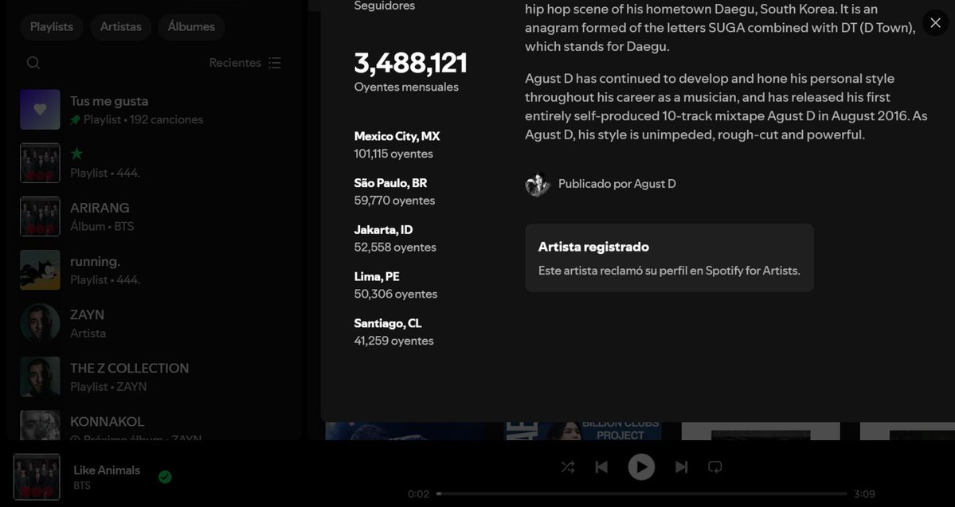The width and height of the screenshot is (955, 507).
Task: Toggle repeat mode
Action: pos(715,467)
